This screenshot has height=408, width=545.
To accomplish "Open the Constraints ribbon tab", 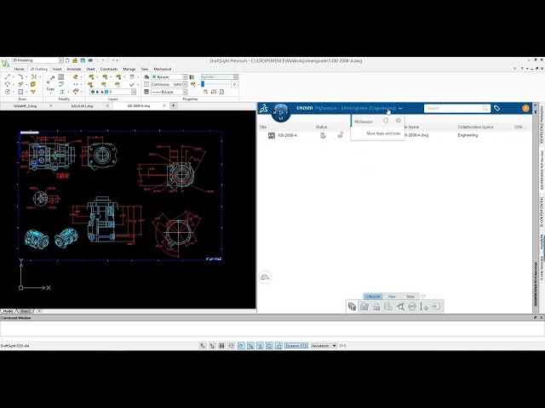I will tap(109, 69).
